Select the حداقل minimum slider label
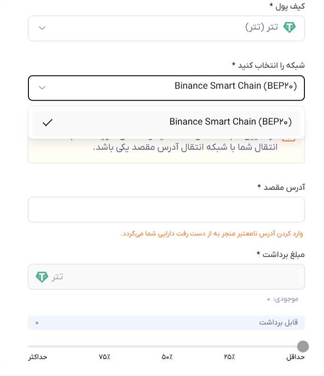The image size is (324, 376). click(x=296, y=357)
